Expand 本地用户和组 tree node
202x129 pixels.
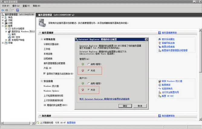tap(6, 40)
